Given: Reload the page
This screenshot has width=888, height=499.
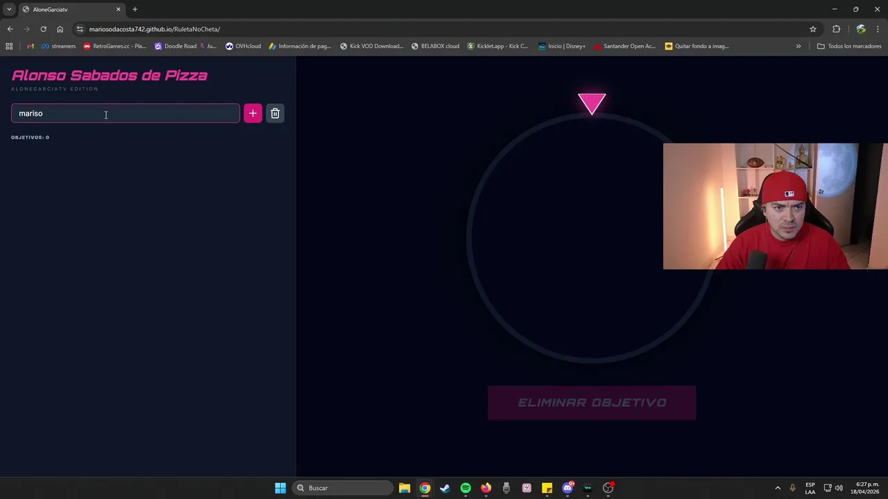Looking at the screenshot, I should pos(43,29).
